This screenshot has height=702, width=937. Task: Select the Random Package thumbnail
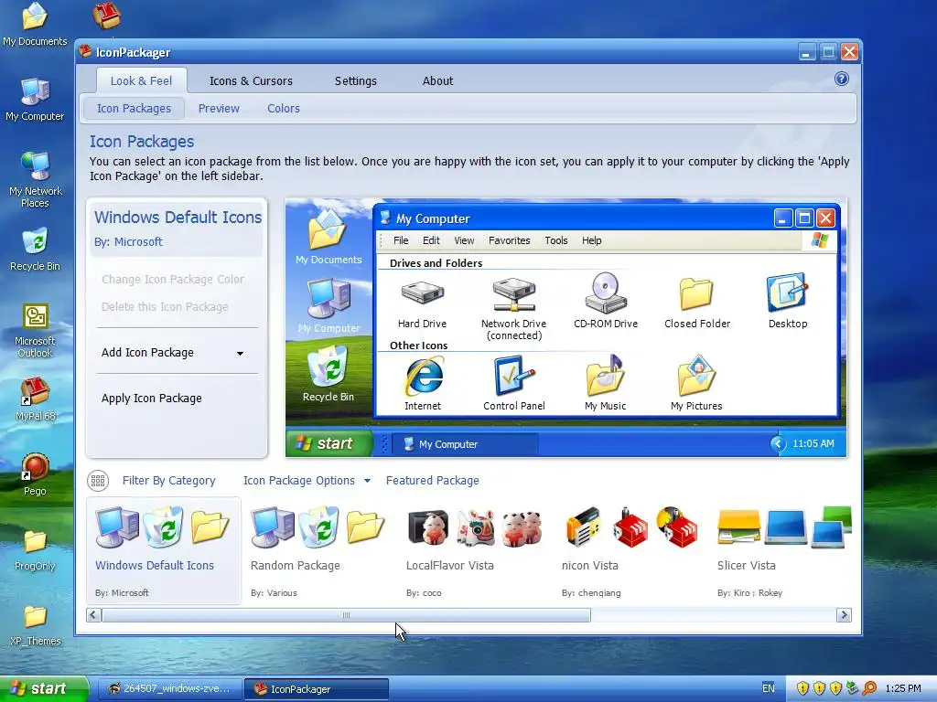click(318, 551)
